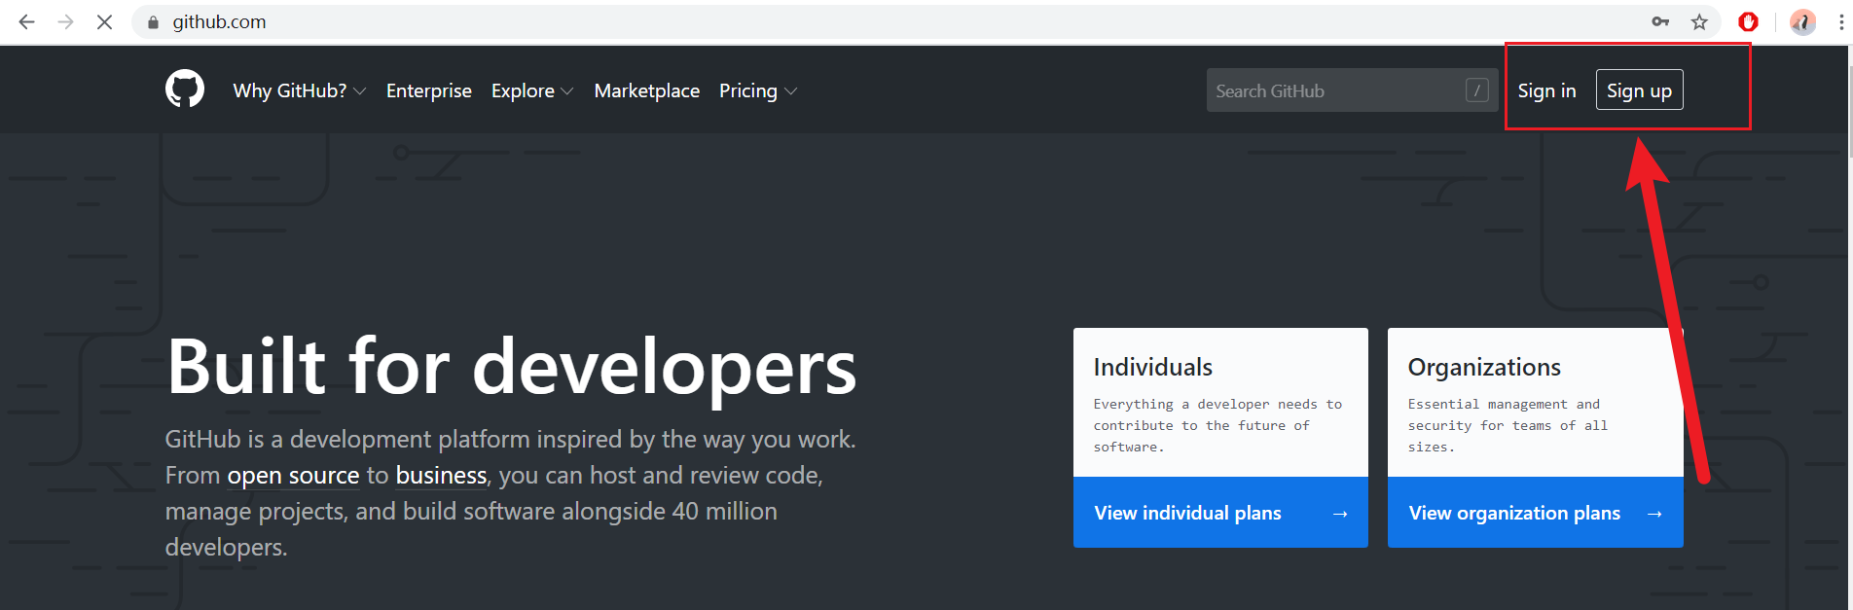This screenshot has width=1853, height=610.
Task: Click the padlock site info icon
Action: point(153,22)
